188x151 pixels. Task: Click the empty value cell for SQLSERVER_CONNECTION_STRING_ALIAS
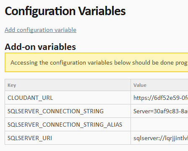159,125
